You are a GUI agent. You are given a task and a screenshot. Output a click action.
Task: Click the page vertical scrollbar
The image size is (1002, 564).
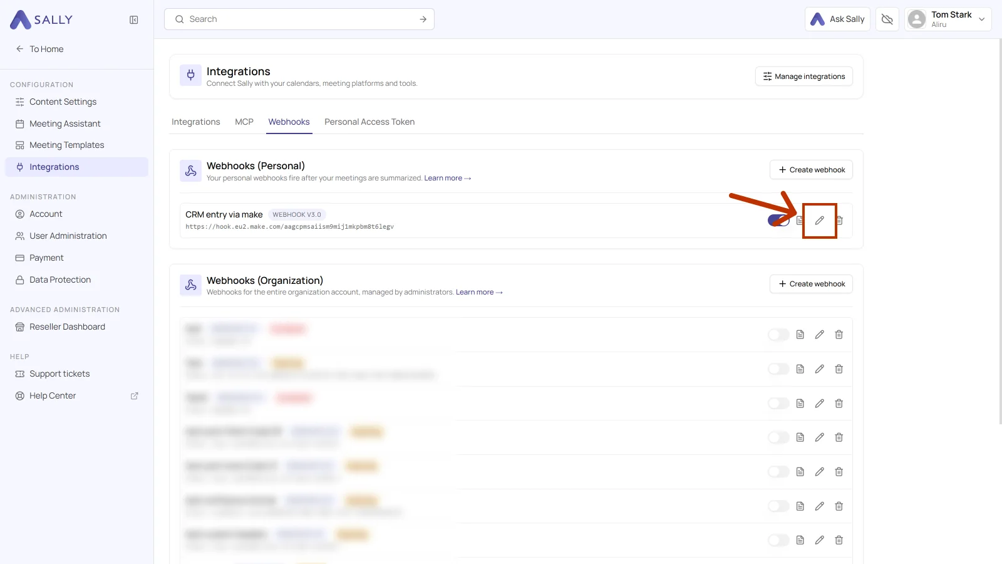(999, 232)
